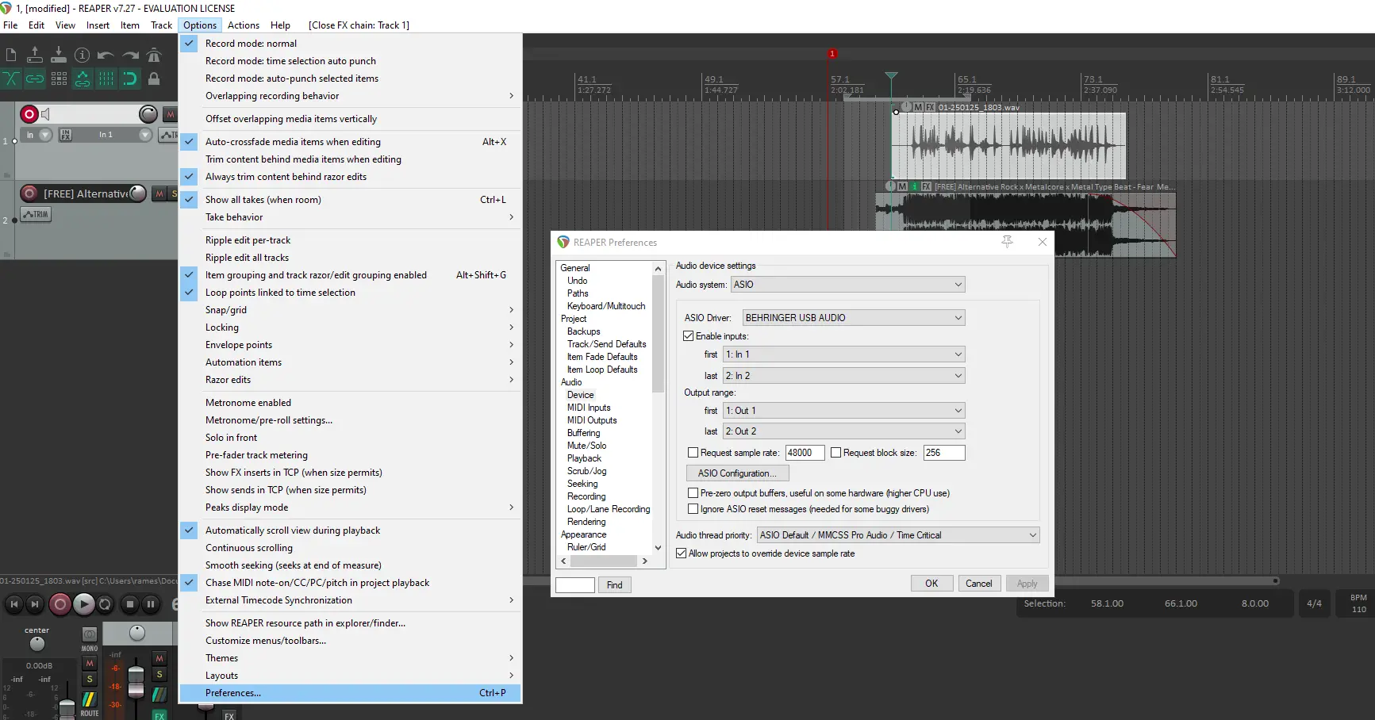This screenshot has width=1375, height=720.
Task: Open last input '2: In 2' dropdown
Action: 844,376
